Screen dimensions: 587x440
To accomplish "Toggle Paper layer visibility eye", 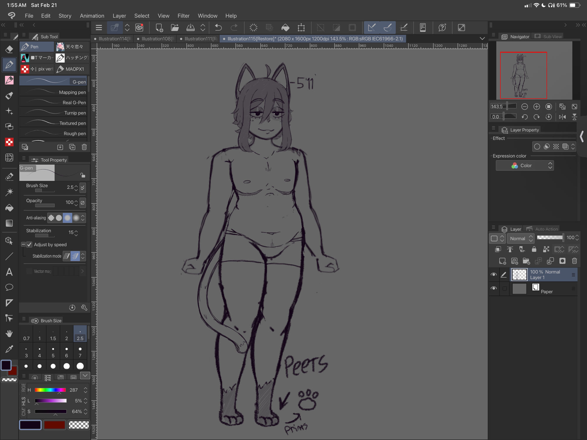I will tap(494, 288).
